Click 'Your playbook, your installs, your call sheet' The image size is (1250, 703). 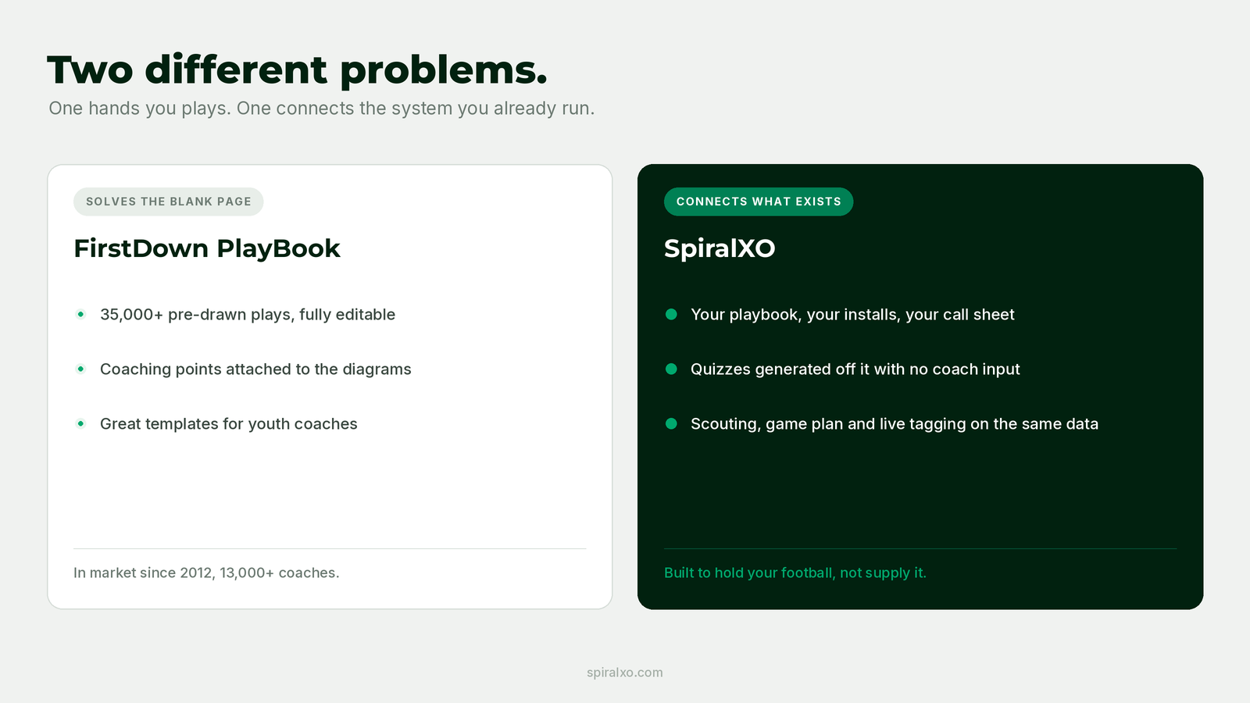852,315
